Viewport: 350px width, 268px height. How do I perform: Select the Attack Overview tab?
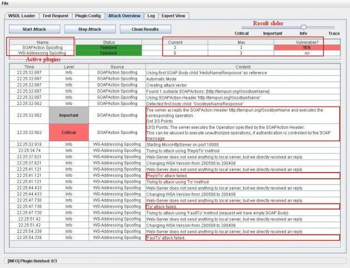(124, 16)
